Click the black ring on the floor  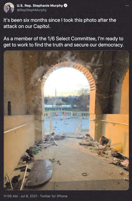click(84, 174)
